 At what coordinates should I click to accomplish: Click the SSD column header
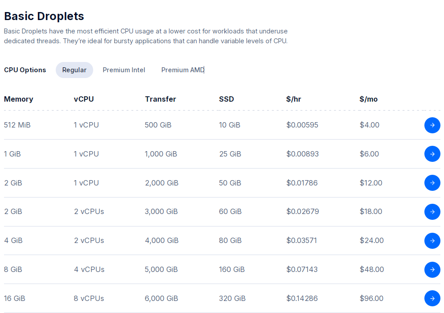(226, 99)
